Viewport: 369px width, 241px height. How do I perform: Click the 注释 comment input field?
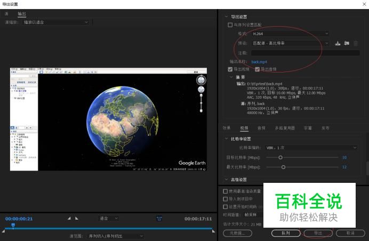pos(305,53)
